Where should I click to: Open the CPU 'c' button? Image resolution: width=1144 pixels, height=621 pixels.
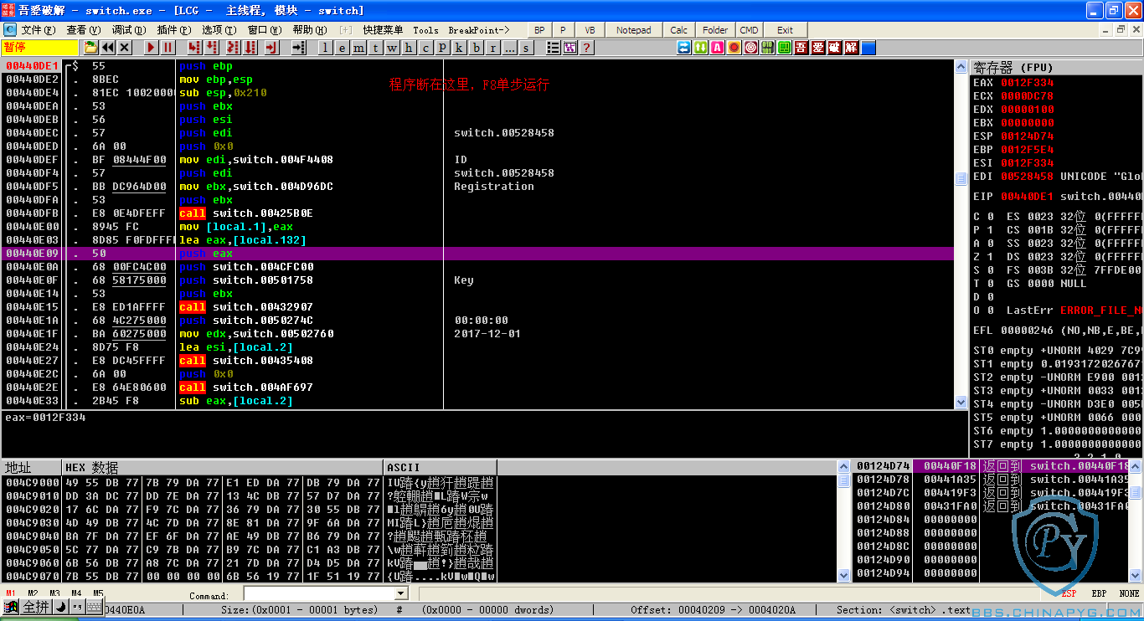point(425,48)
